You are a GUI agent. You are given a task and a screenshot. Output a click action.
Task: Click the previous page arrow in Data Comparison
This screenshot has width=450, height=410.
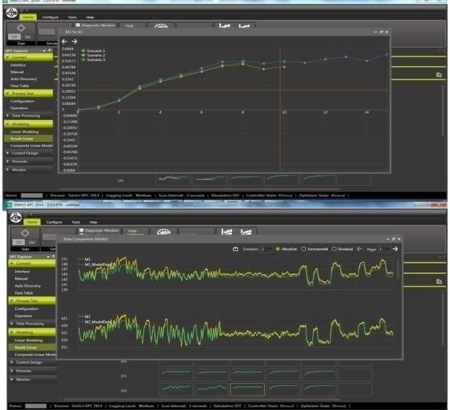coord(360,249)
